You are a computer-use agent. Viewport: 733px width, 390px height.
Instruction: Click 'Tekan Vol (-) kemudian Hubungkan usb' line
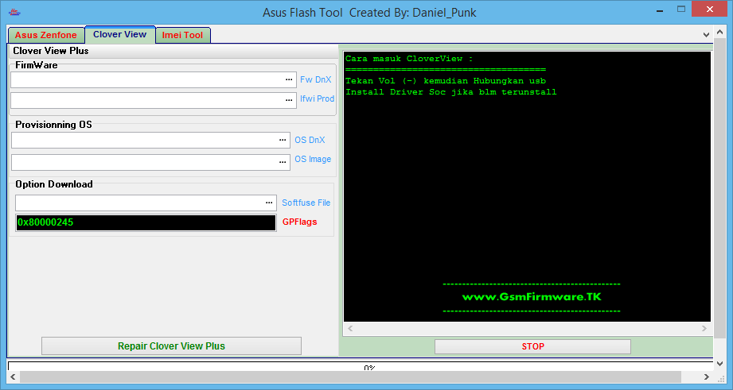coord(446,81)
